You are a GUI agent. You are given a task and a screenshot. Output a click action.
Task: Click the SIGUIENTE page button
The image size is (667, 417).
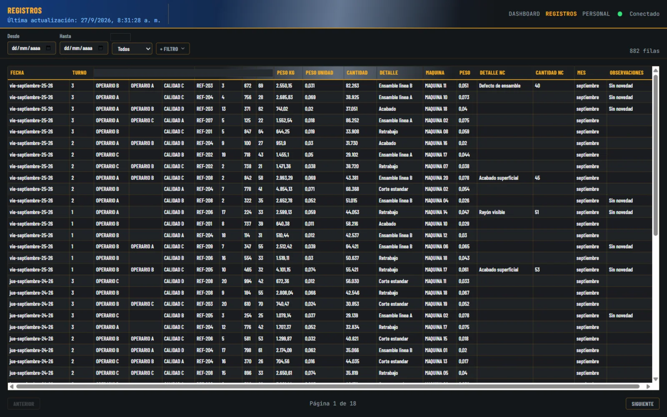(642, 404)
